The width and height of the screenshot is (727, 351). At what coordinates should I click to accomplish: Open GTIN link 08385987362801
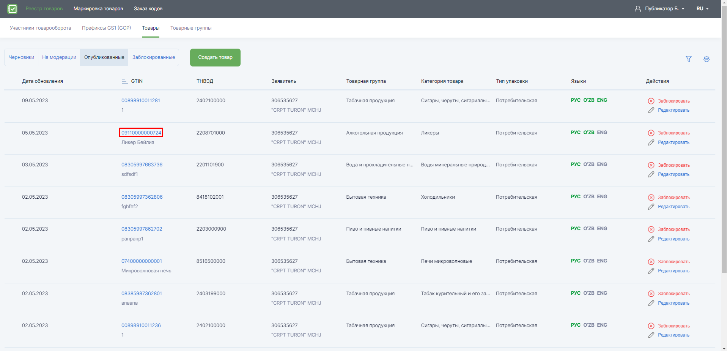pos(142,294)
